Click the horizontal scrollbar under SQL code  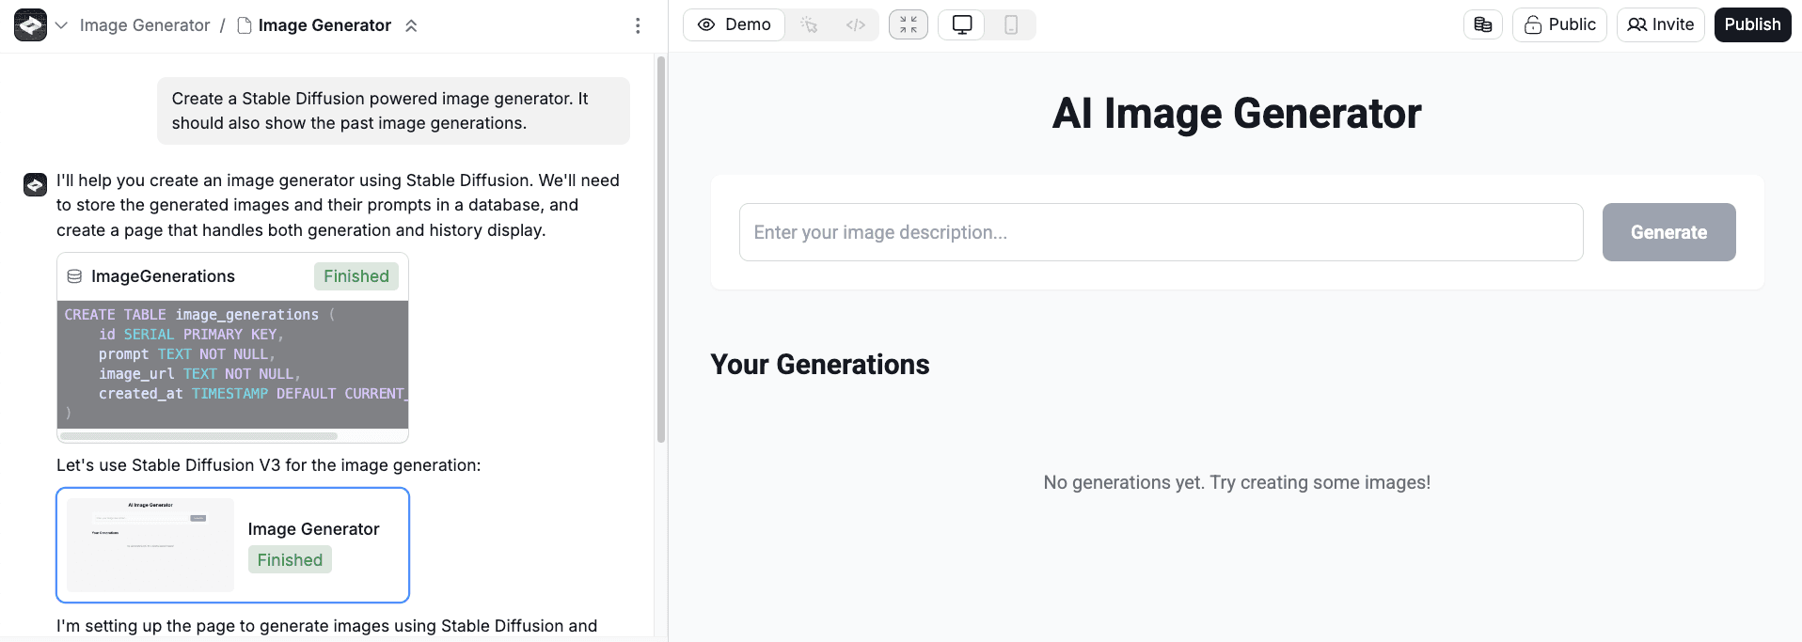coord(198,436)
